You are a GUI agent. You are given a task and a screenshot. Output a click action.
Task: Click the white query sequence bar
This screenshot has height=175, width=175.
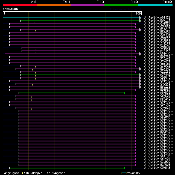pyautogui.click(x=72, y=11)
